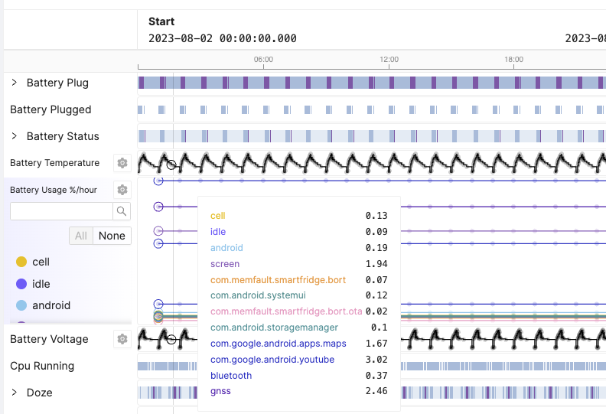Expand the Battery Status row
Screen dimensions: 606x414
pos(14,136)
